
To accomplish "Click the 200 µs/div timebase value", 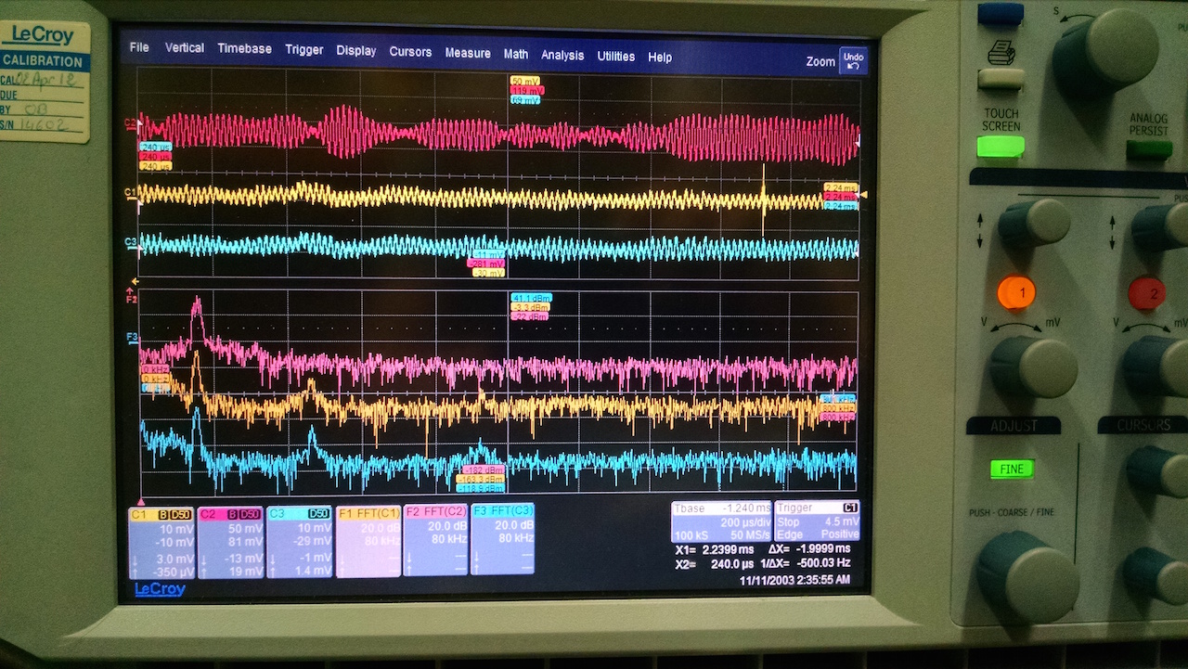I will coord(744,522).
